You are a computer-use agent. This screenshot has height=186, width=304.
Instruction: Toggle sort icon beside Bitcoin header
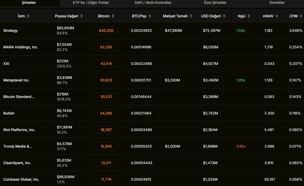point(113,16)
